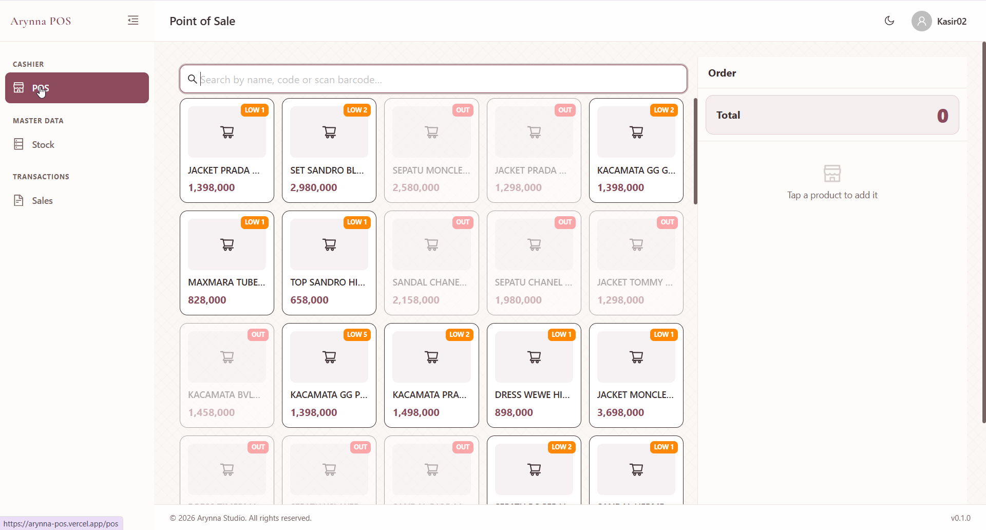Screen dimensions: 986x530
Task: Open the POS cashier page
Action: 77,88
